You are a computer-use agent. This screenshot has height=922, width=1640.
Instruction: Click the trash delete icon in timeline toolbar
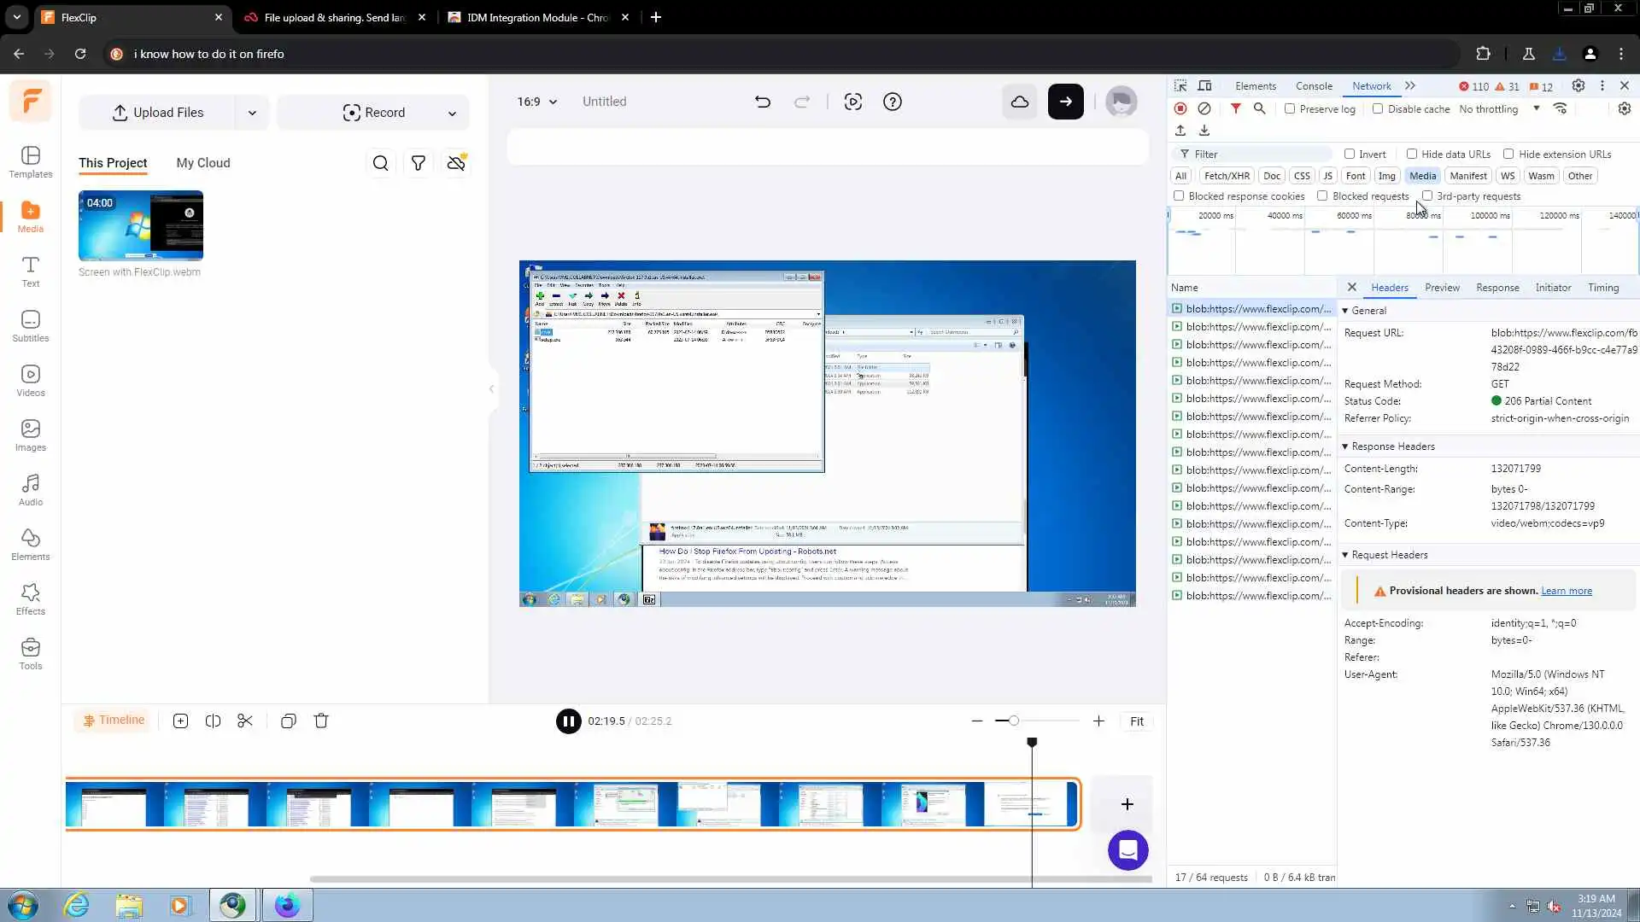pos(321,721)
